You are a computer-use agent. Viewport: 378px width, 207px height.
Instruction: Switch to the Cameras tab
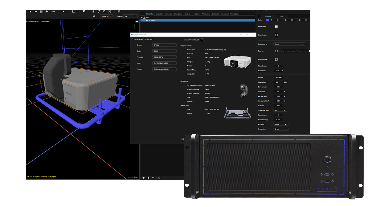(x=168, y=14)
